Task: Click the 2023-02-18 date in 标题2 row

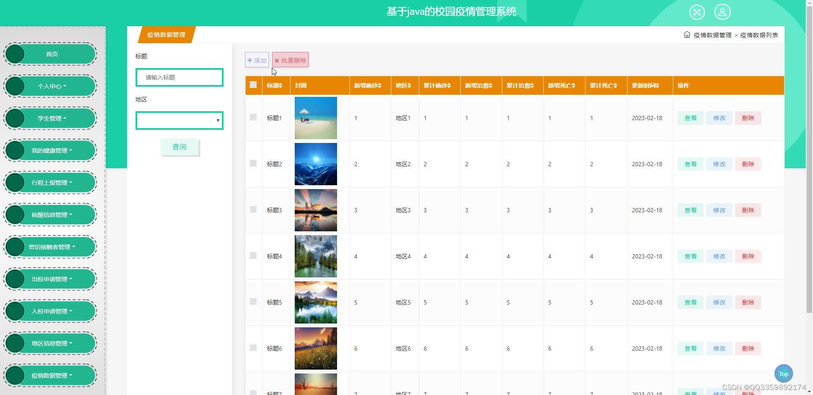Action: [x=647, y=164]
